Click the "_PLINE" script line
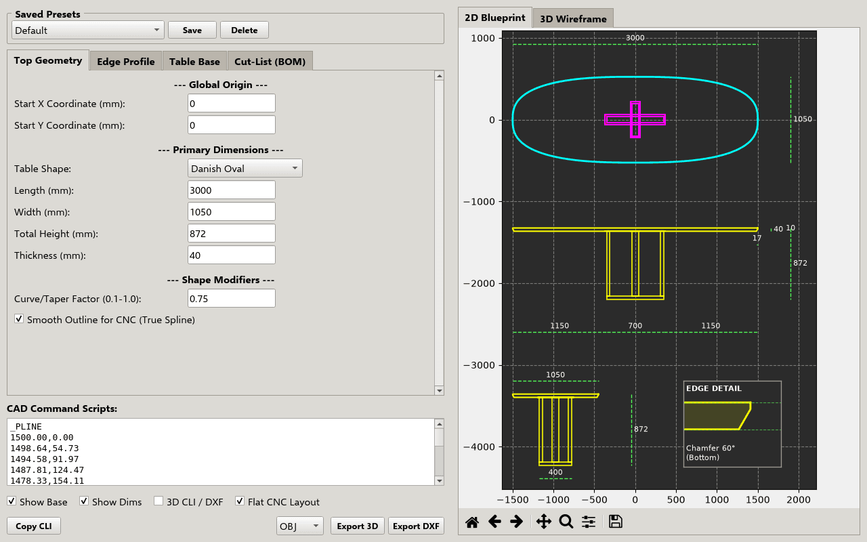The width and height of the screenshot is (867, 542). tap(26, 427)
